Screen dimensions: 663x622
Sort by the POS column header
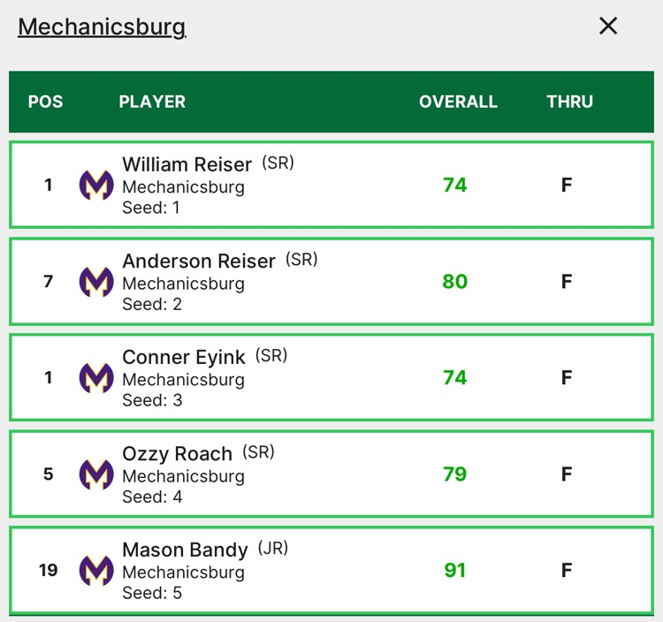[x=46, y=102]
